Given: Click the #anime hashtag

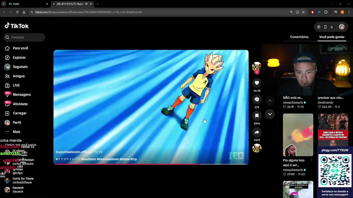Looking at the screenshot, I should [x=125, y=159].
